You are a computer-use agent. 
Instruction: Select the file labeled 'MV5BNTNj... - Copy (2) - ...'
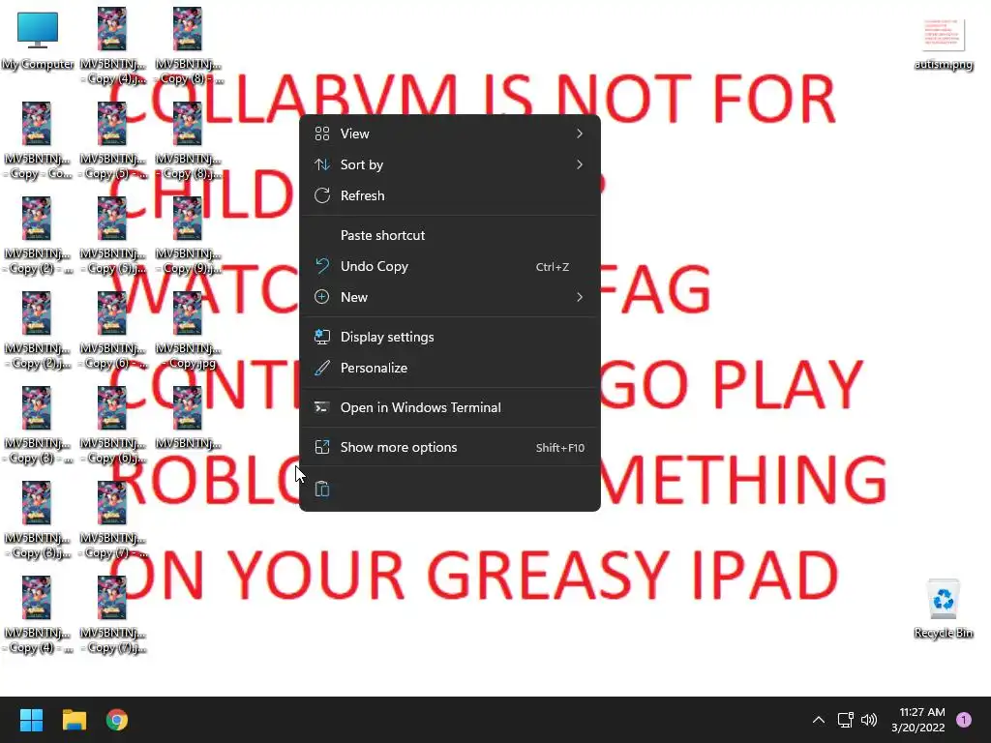tap(37, 236)
